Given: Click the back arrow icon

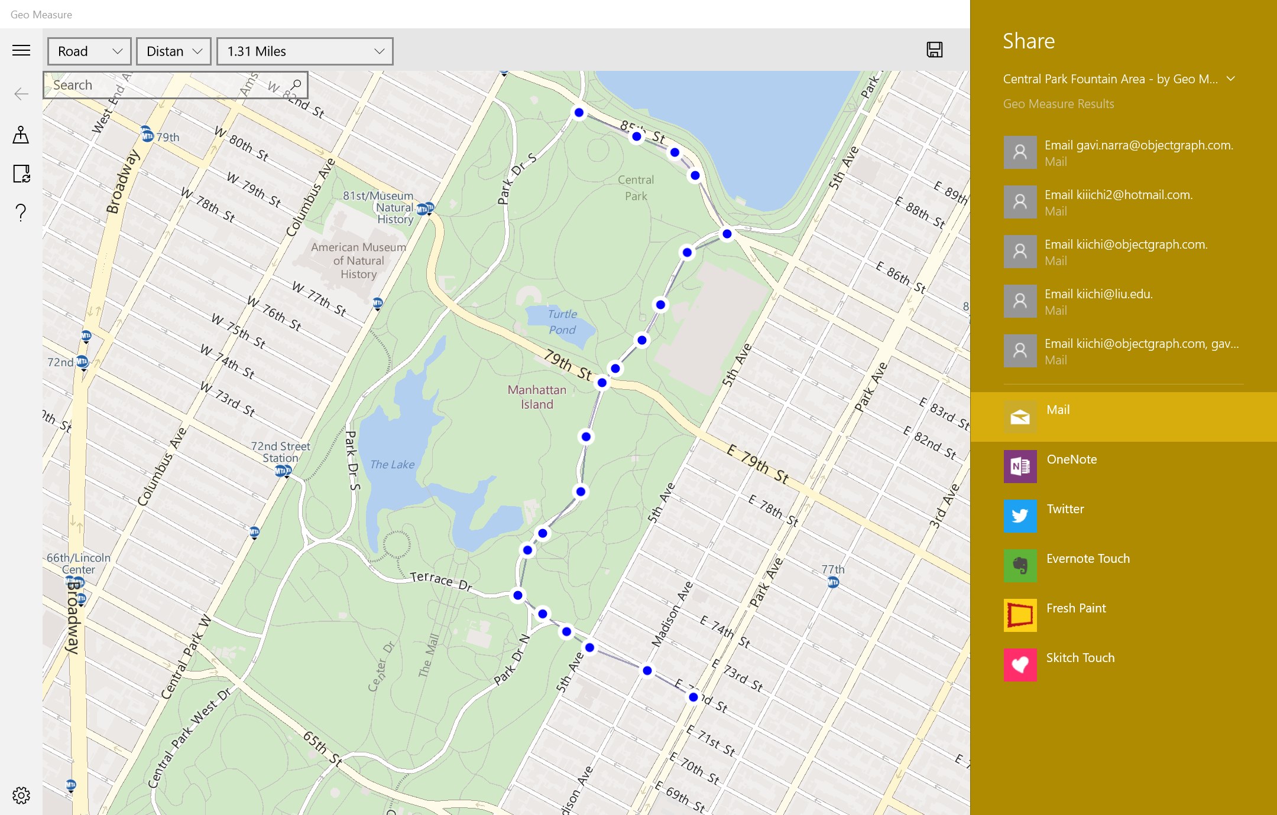Looking at the screenshot, I should click(x=21, y=94).
